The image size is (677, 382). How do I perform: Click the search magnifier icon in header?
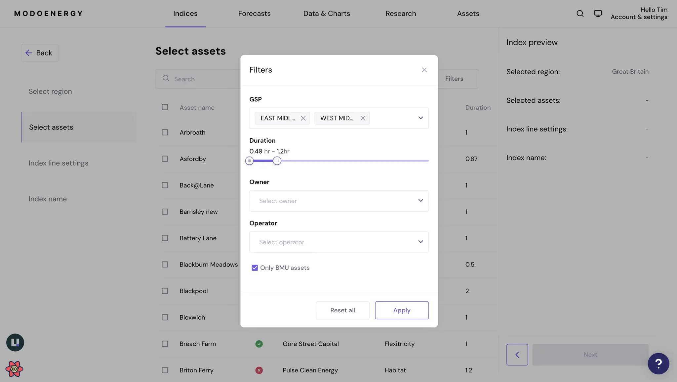tap(580, 14)
